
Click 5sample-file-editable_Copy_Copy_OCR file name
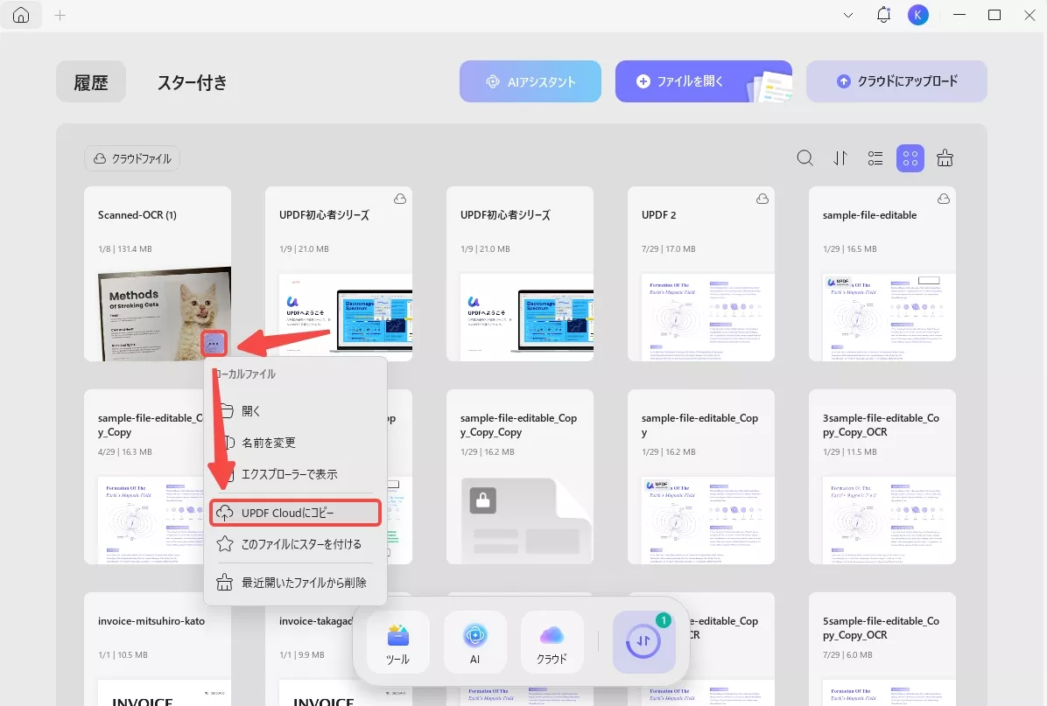tap(881, 628)
